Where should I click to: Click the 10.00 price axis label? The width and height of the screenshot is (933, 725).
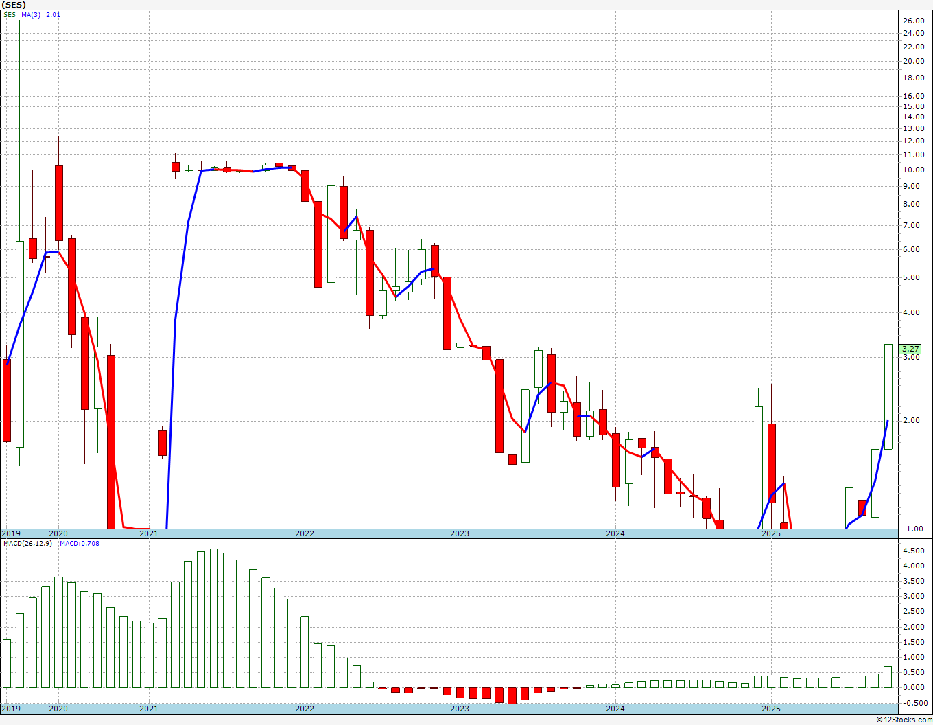click(x=913, y=170)
